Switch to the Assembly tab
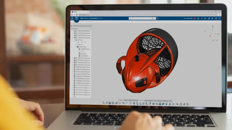Image resolution: width=232 pixels, height=130 pixels. [141, 101]
